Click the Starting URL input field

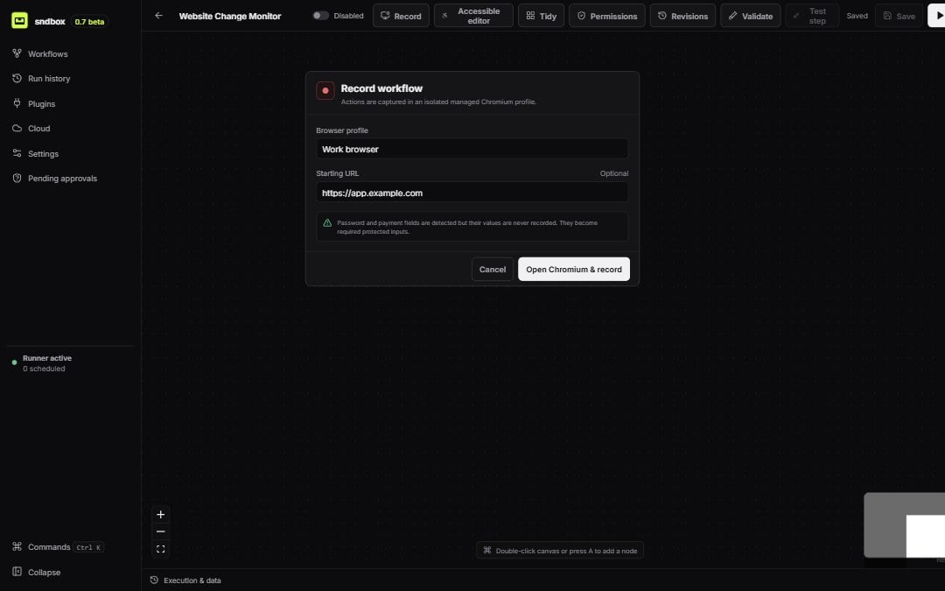(x=472, y=193)
